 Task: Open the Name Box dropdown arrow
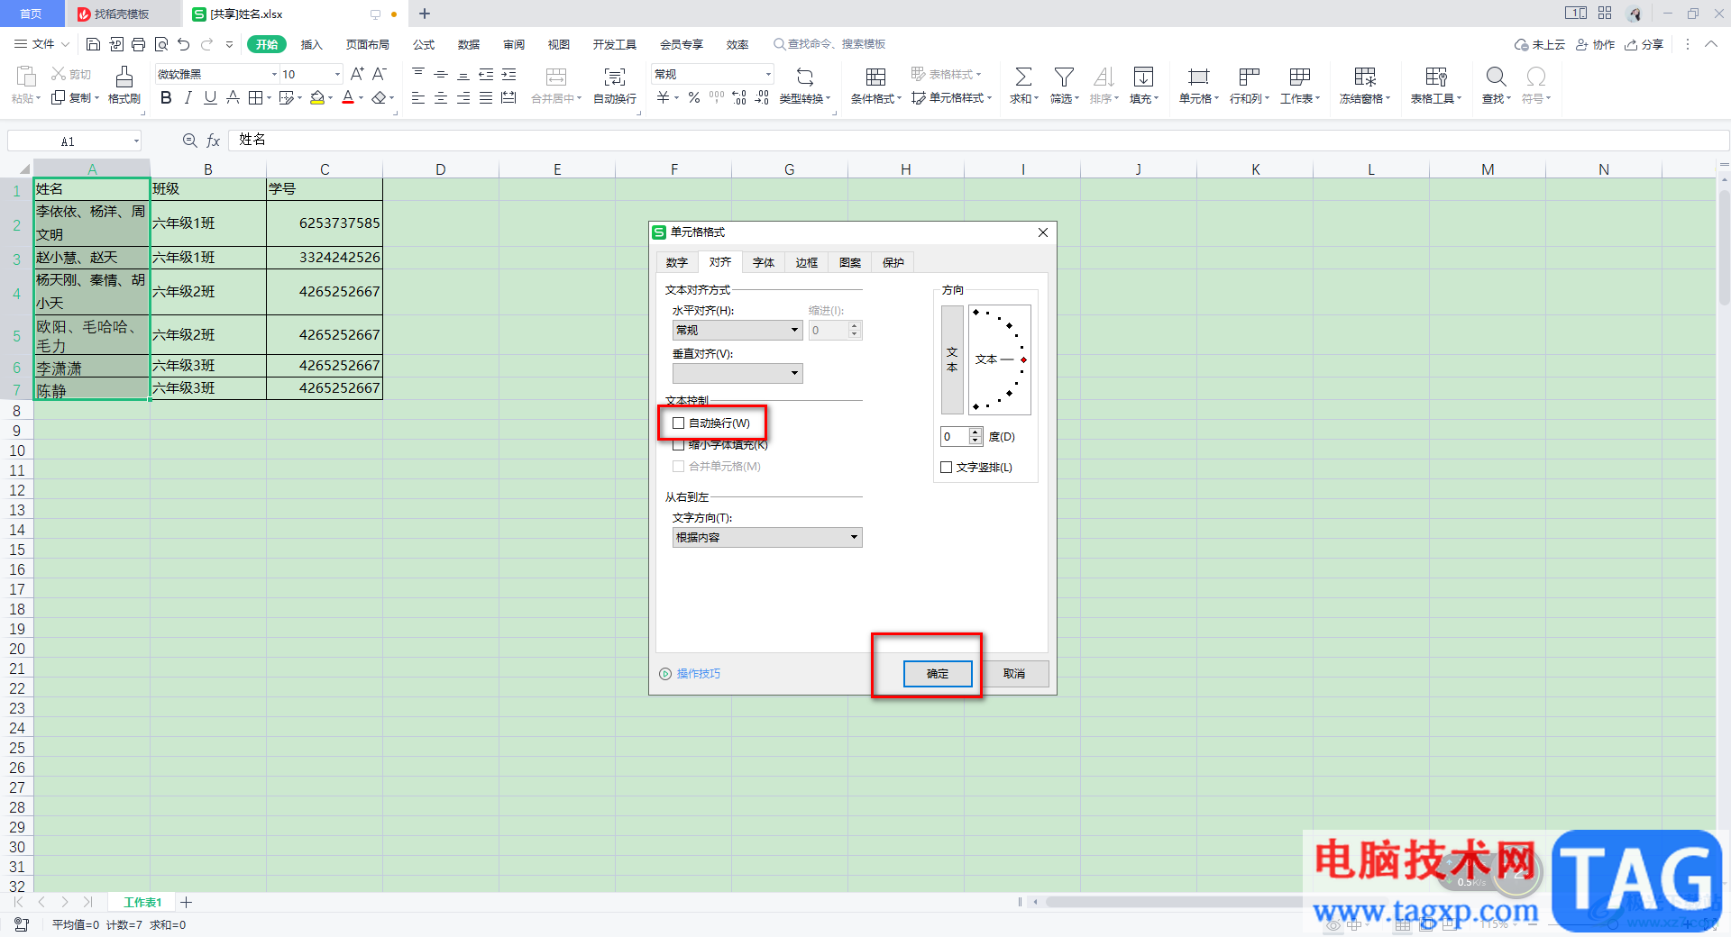click(x=136, y=141)
